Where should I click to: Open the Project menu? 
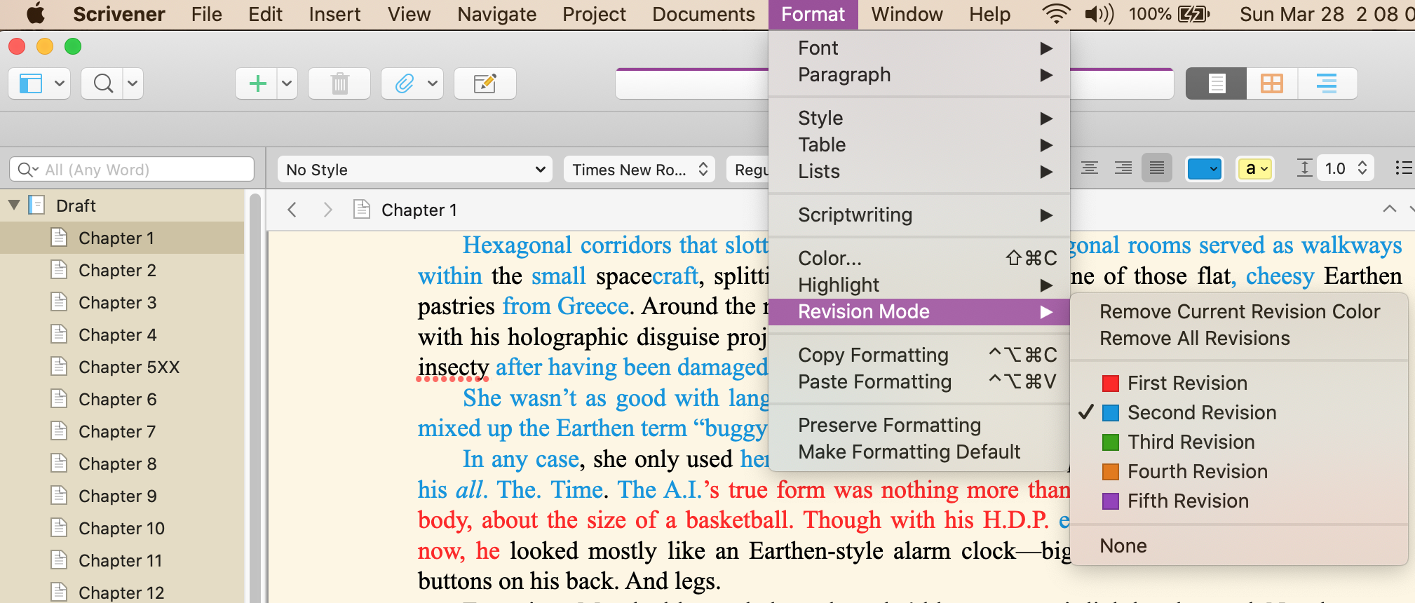tap(594, 14)
